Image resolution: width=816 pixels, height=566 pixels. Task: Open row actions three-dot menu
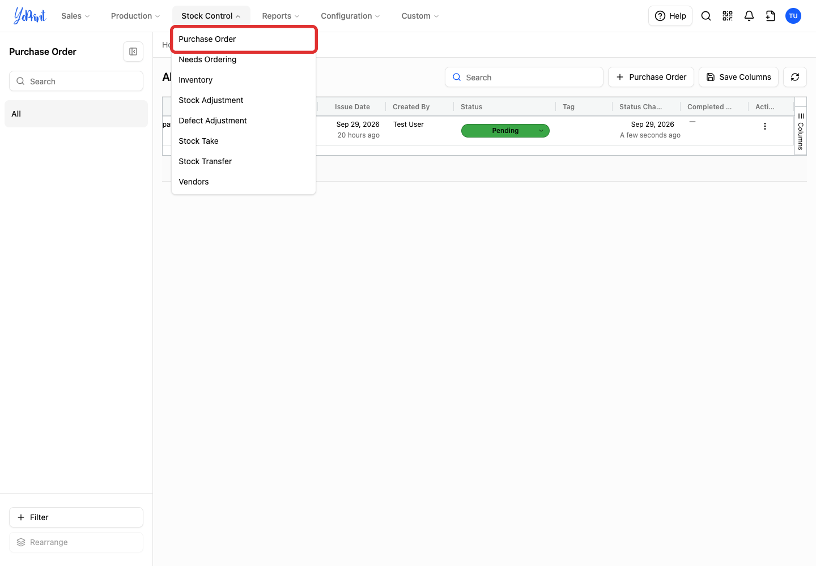point(765,126)
